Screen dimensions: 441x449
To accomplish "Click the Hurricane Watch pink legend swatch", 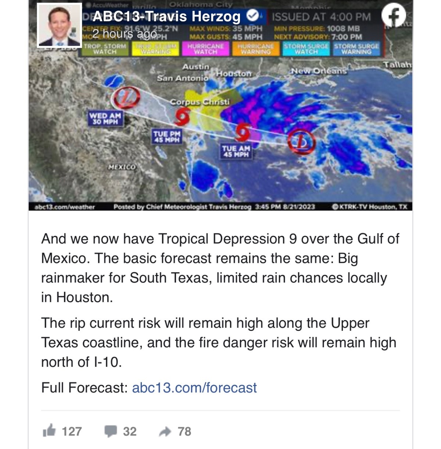I will coord(205,49).
